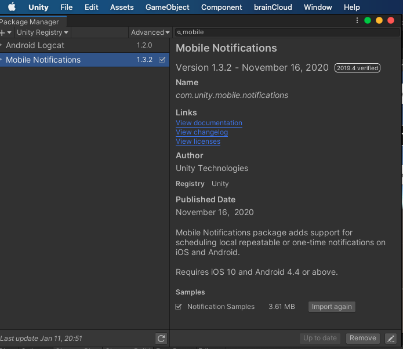Open the View changelog link
The height and width of the screenshot is (349, 403).
point(202,132)
